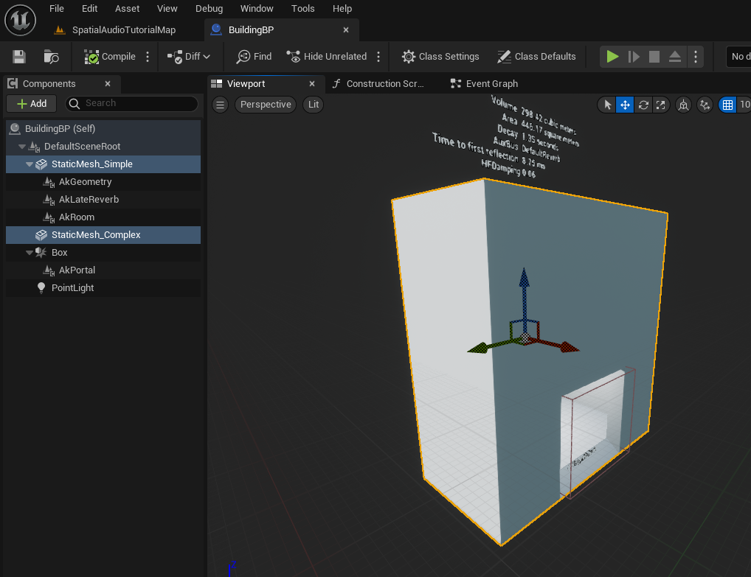
Task: Collapse the StaticMesh_Simple tree node
Action: click(30, 164)
